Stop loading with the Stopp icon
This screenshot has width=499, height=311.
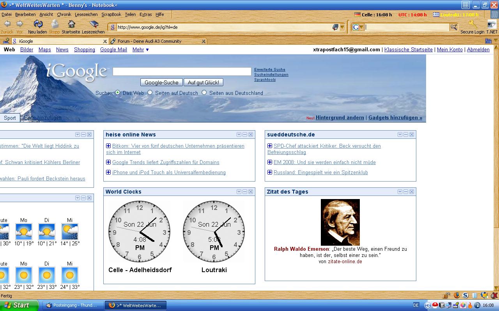[55, 24]
